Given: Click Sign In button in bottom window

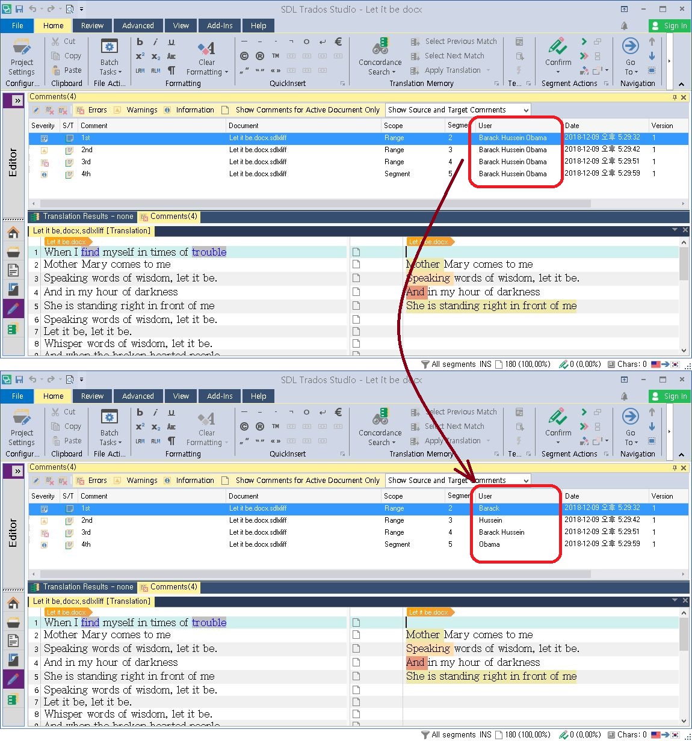Looking at the screenshot, I should point(670,396).
